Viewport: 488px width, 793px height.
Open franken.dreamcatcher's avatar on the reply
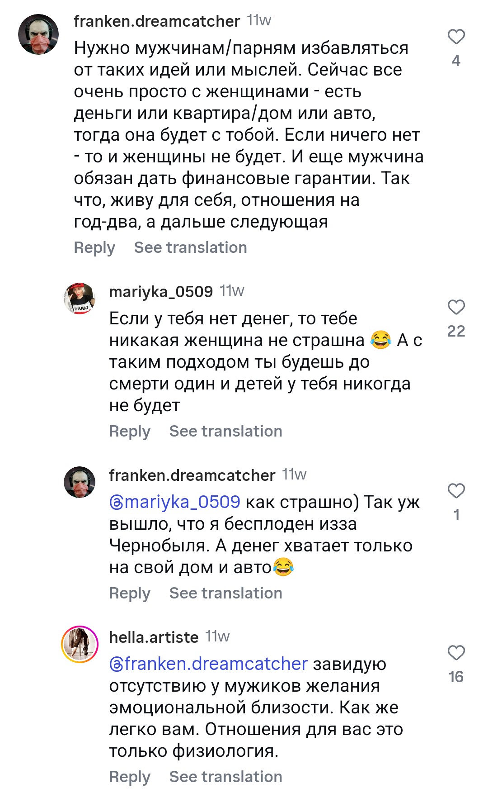pyautogui.click(x=80, y=482)
